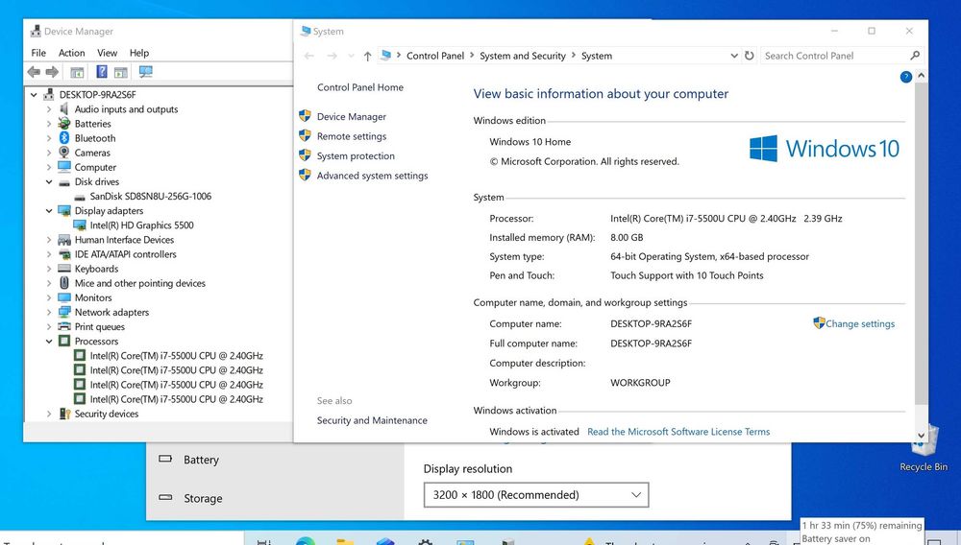Expand the Keyboards node
This screenshot has width=961, height=545.
coord(49,269)
